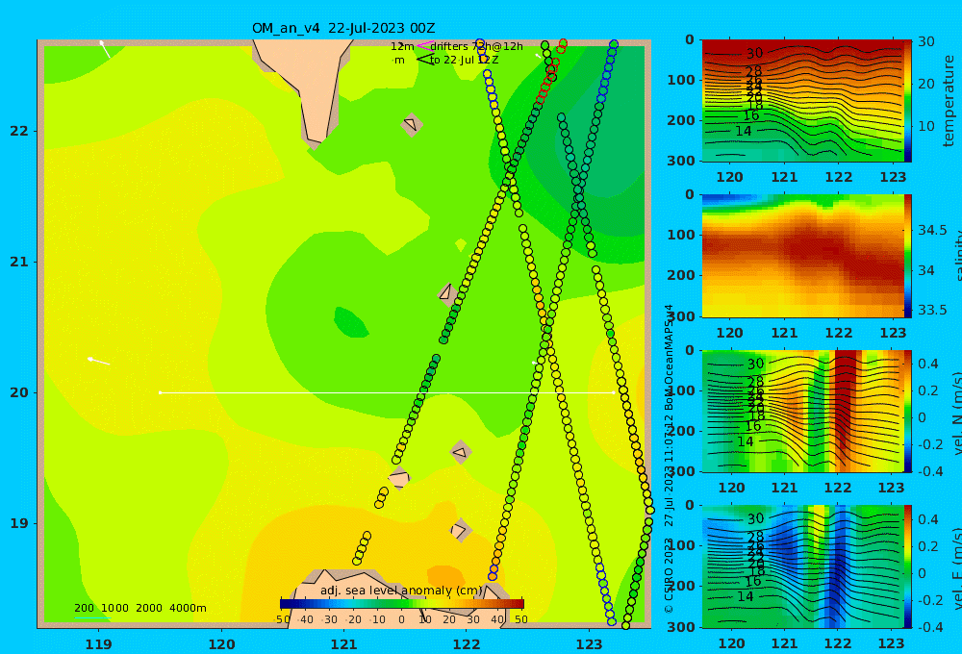Click the sea level anomaly colorbar
Viewport: 962px width, 654px height.
tap(402, 604)
